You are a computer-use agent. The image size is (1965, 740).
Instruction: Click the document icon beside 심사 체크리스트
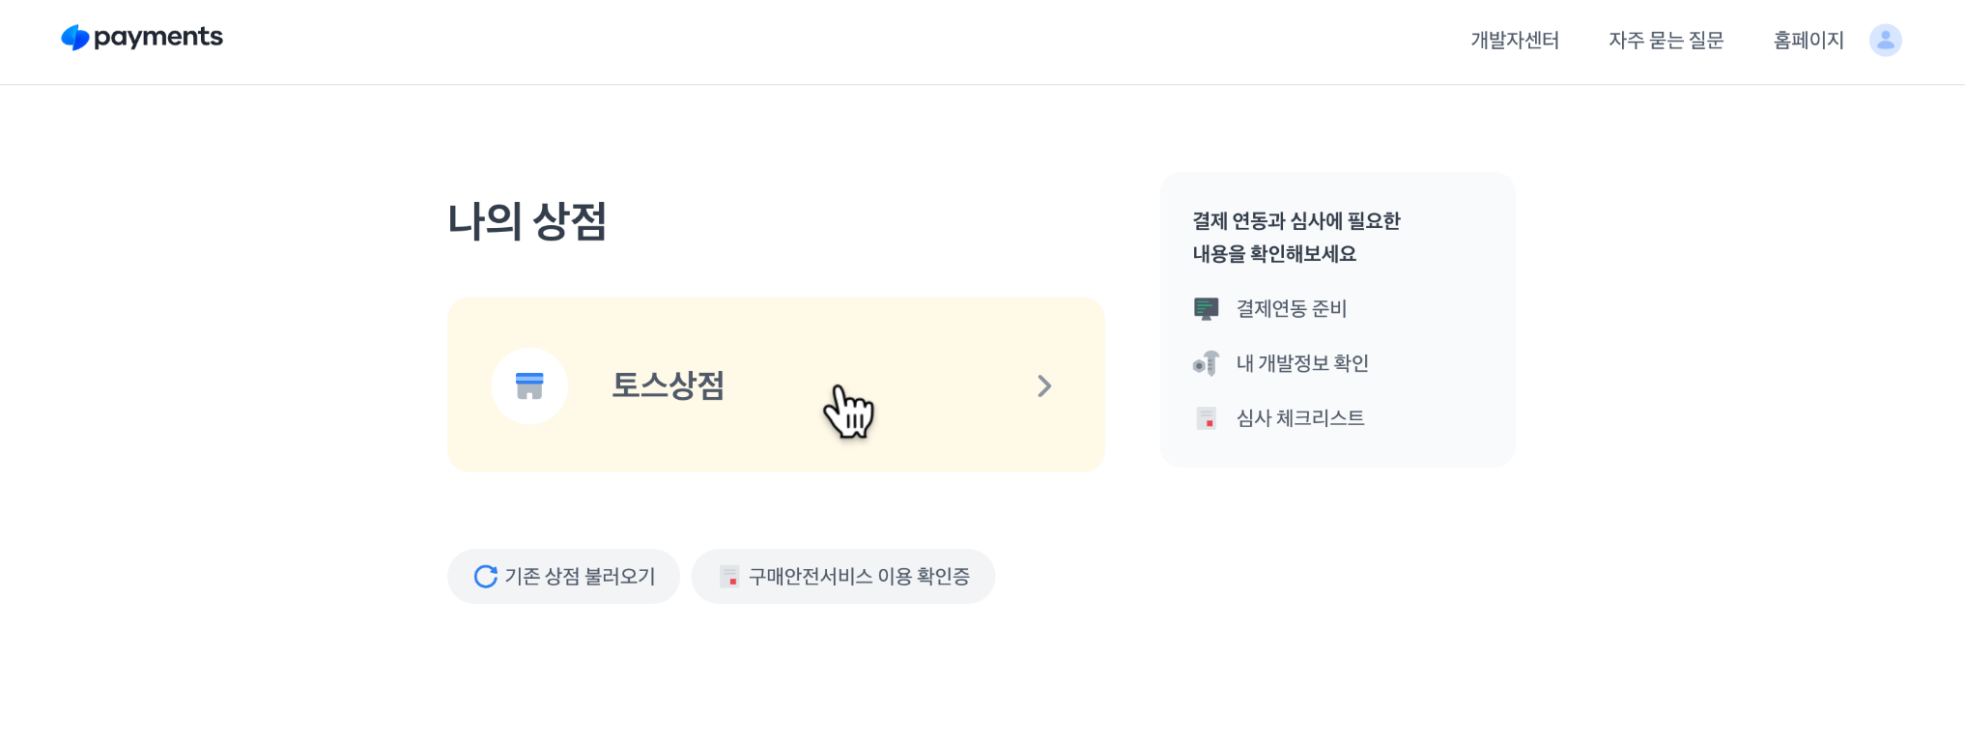point(1206,418)
